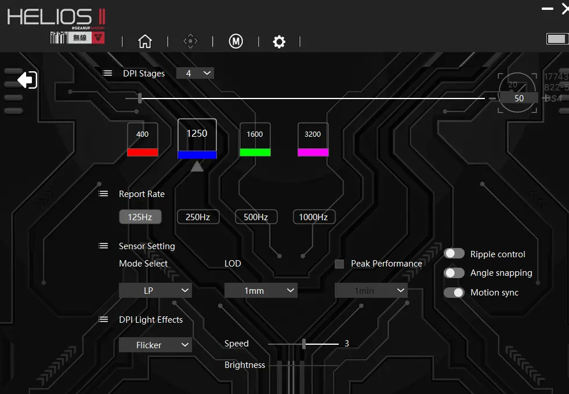This screenshot has height=394, width=569.
Task: Click the Mode Select label
Action: (143, 264)
